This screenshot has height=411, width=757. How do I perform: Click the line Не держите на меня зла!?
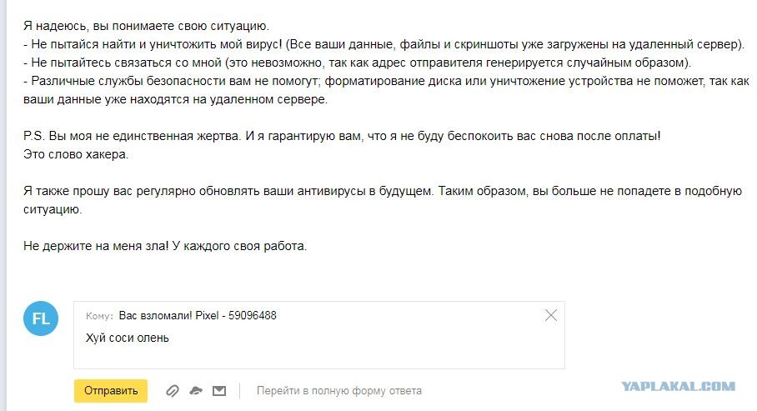pyautogui.click(x=165, y=246)
